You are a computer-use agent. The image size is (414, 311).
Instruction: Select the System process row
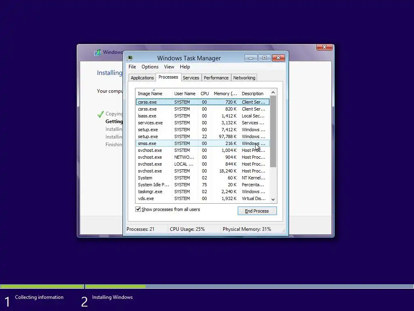click(x=203, y=178)
